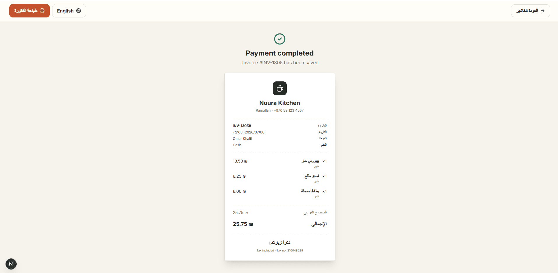Return to the cashier screen
558x273 pixels.
pyautogui.click(x=530, y=11)
